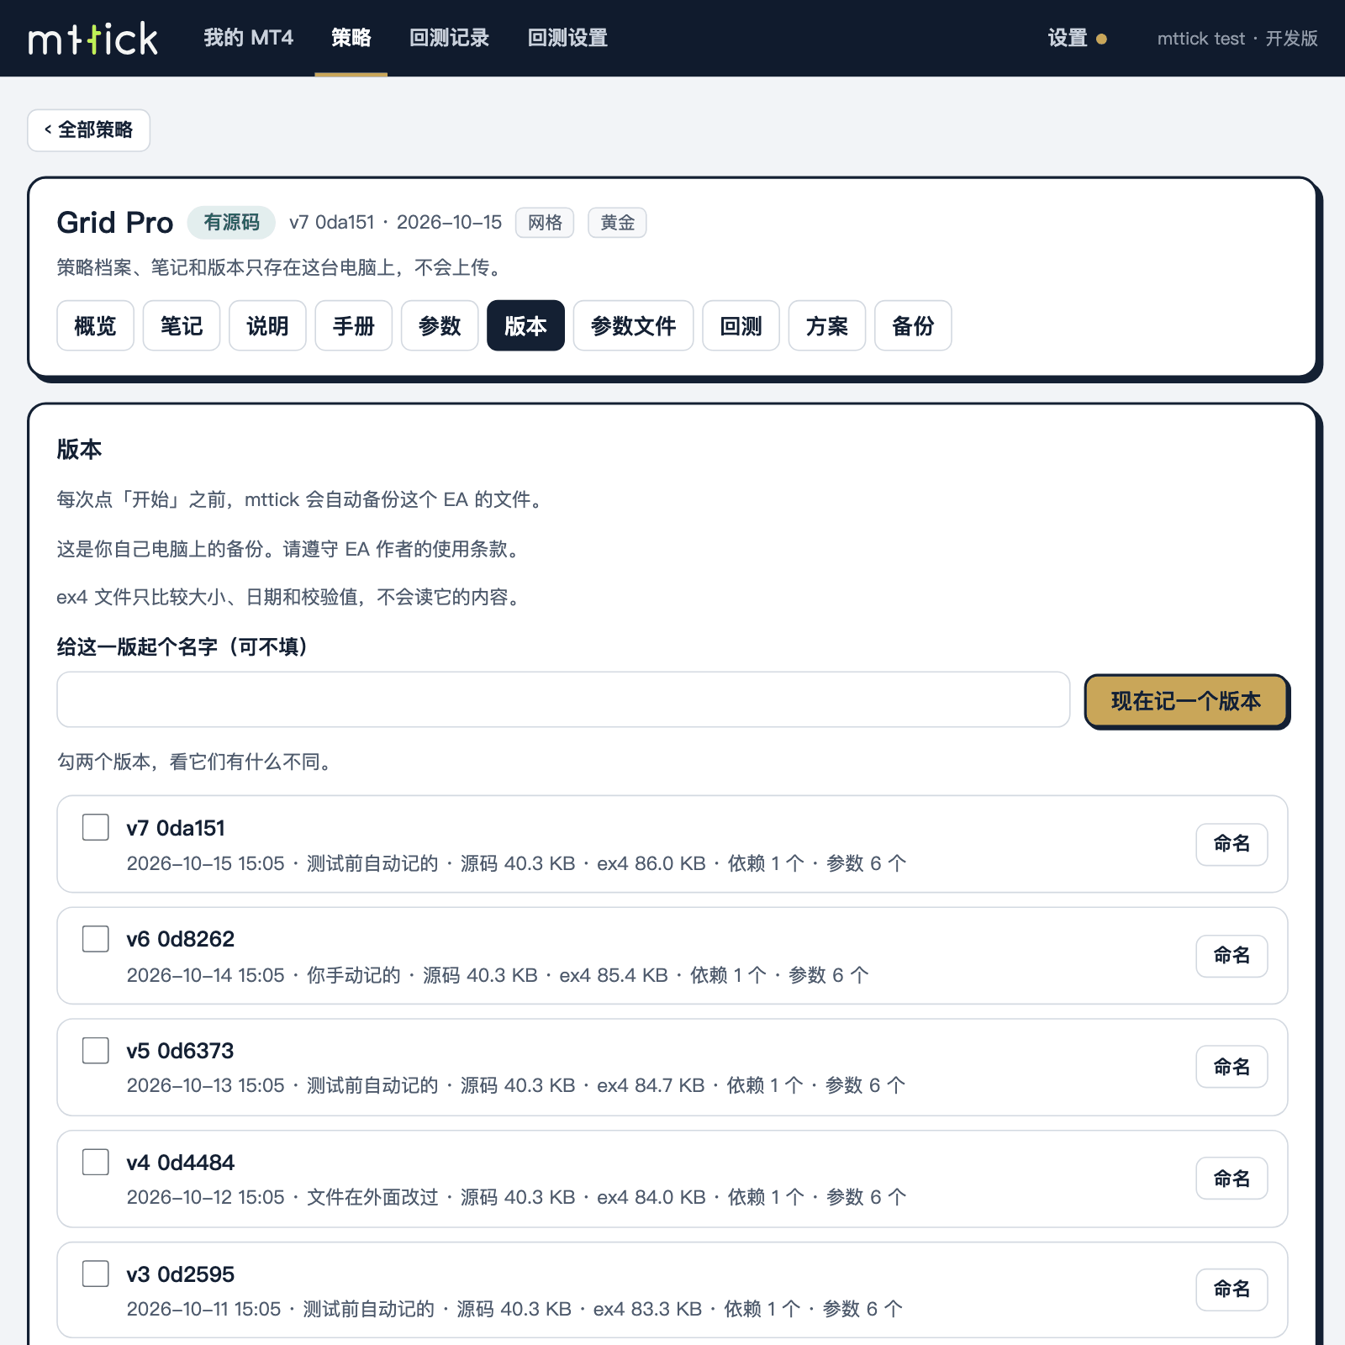The width and height of the screenshot is (1345, 1345).
Task: Click the mttick test · 开发版 label
Action: coord(1237,39)
